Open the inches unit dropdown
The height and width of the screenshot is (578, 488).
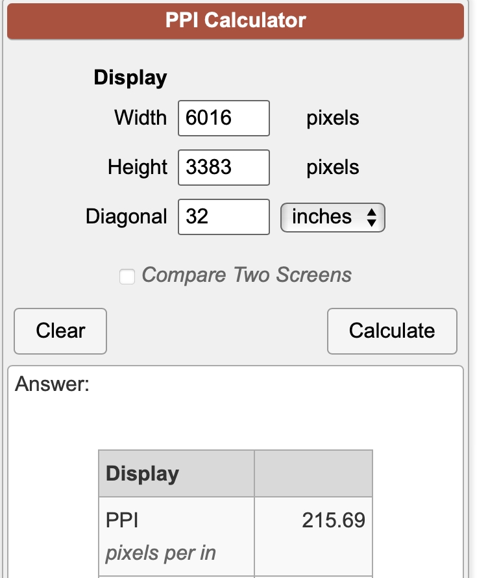pyautogui.click(x=332, y=217)
